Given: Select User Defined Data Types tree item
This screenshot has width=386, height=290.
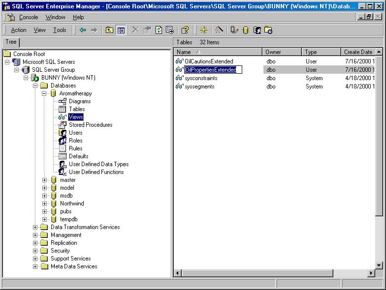Looking at the screenshot, I should [98, 164].
